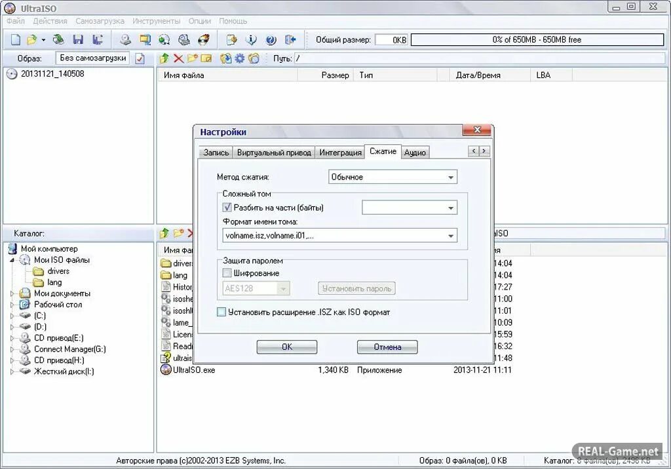Click OK in the Настройки dialog

(x=287, y=347)
